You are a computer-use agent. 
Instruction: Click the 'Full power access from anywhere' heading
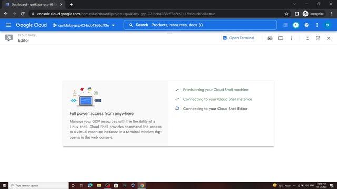[x=102, y=113]
